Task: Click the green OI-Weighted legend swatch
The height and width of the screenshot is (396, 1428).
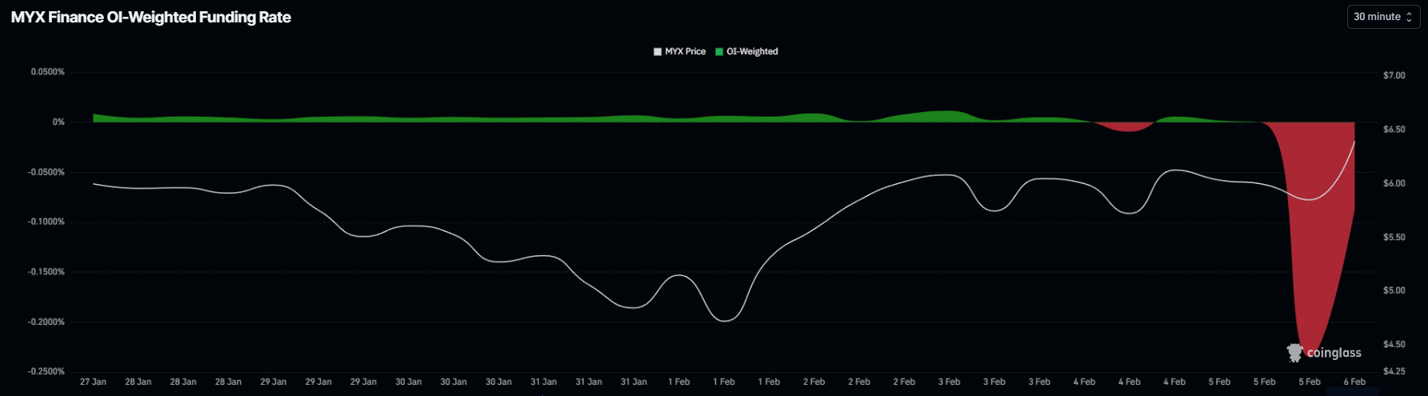Action: [x=719, y=51]
